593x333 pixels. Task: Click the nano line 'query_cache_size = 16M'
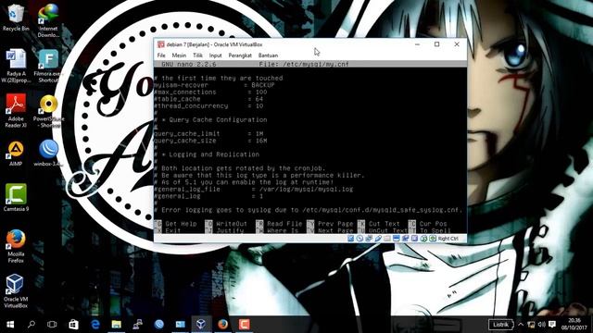pos(210,141)
